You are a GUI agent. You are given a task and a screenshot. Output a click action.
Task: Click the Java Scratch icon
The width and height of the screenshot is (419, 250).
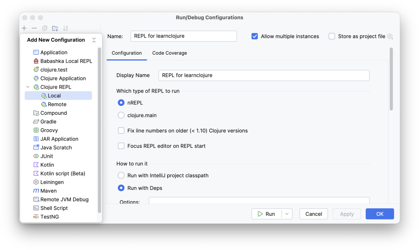click(x=36, y=148)
